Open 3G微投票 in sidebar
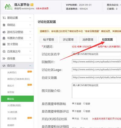This screenshot has height=128, width=121. (12, 112)
